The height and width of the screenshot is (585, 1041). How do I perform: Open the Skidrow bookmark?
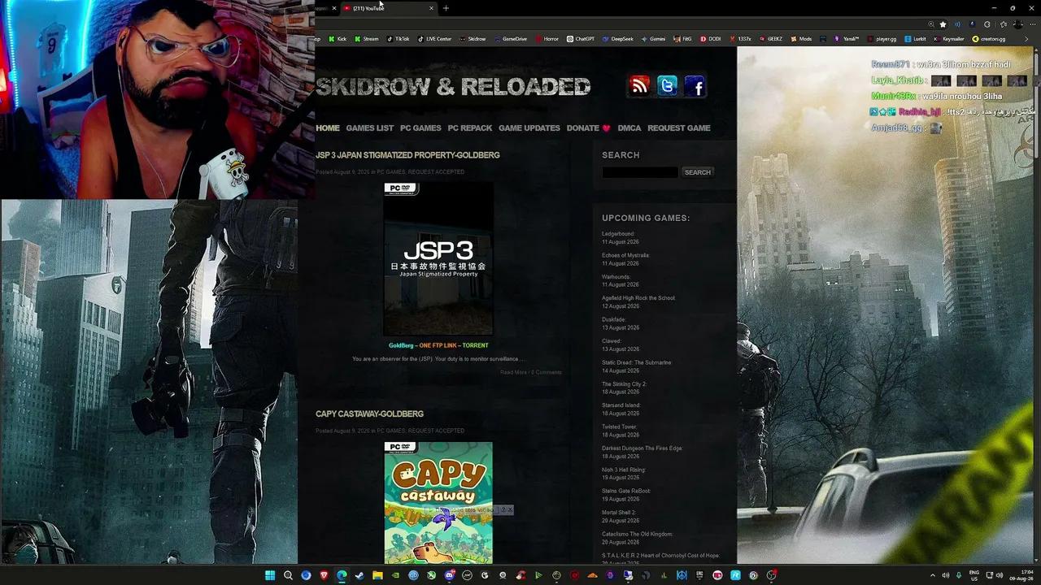tap(473, 39)
